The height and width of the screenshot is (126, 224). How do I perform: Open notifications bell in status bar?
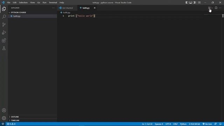[x=220, y=124]
